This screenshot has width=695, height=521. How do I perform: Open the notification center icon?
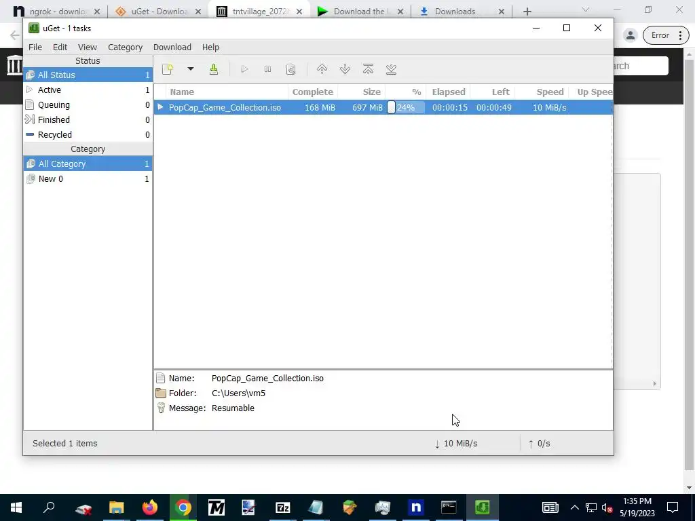point(673,507)
